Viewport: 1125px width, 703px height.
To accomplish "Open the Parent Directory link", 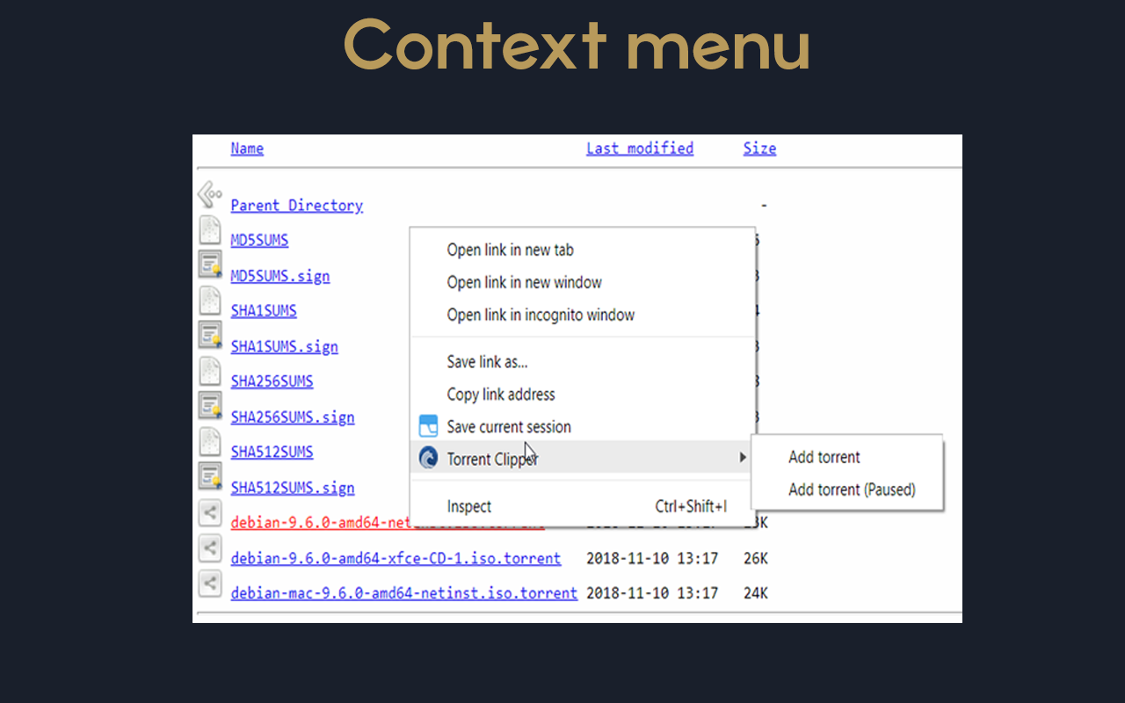I will click(x=296, y=206).
